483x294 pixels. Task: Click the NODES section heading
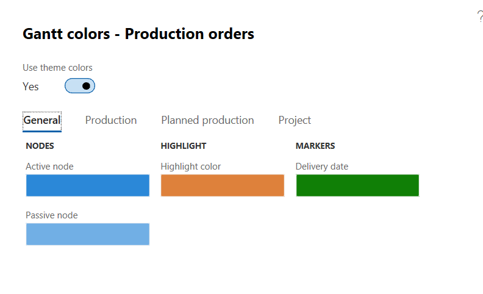point(40,146)
